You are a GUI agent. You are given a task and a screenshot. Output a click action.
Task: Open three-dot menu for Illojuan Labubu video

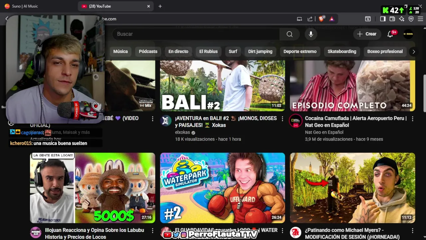tap(152, 231)
